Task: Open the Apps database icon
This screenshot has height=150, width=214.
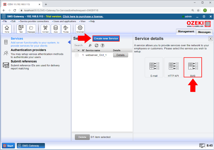Action: tap(56, 29)
